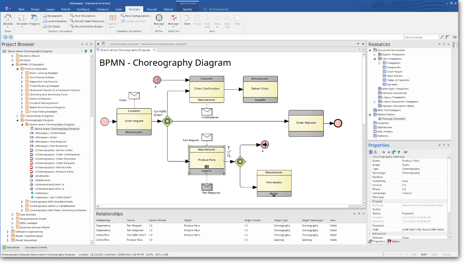Click Find Simulations button
Screen dimensions: 469x268
(83, 16)
